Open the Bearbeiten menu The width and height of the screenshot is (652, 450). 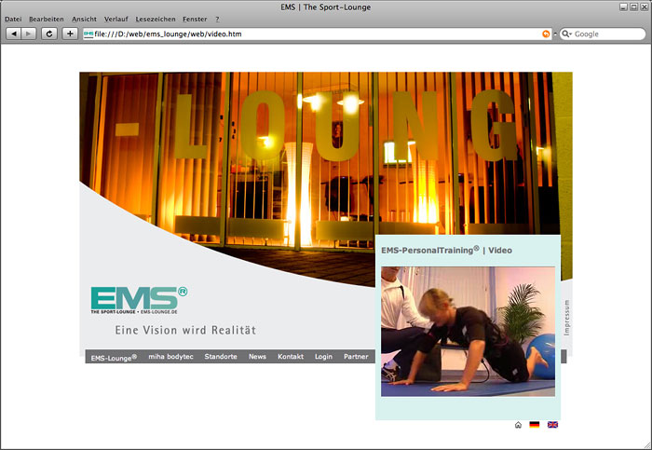(47, 20)
